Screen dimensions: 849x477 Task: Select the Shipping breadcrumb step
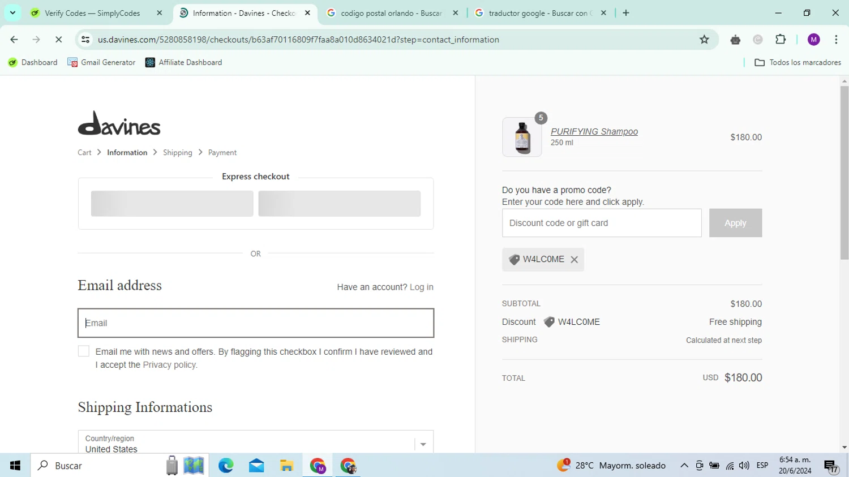[x=178, y=153]
